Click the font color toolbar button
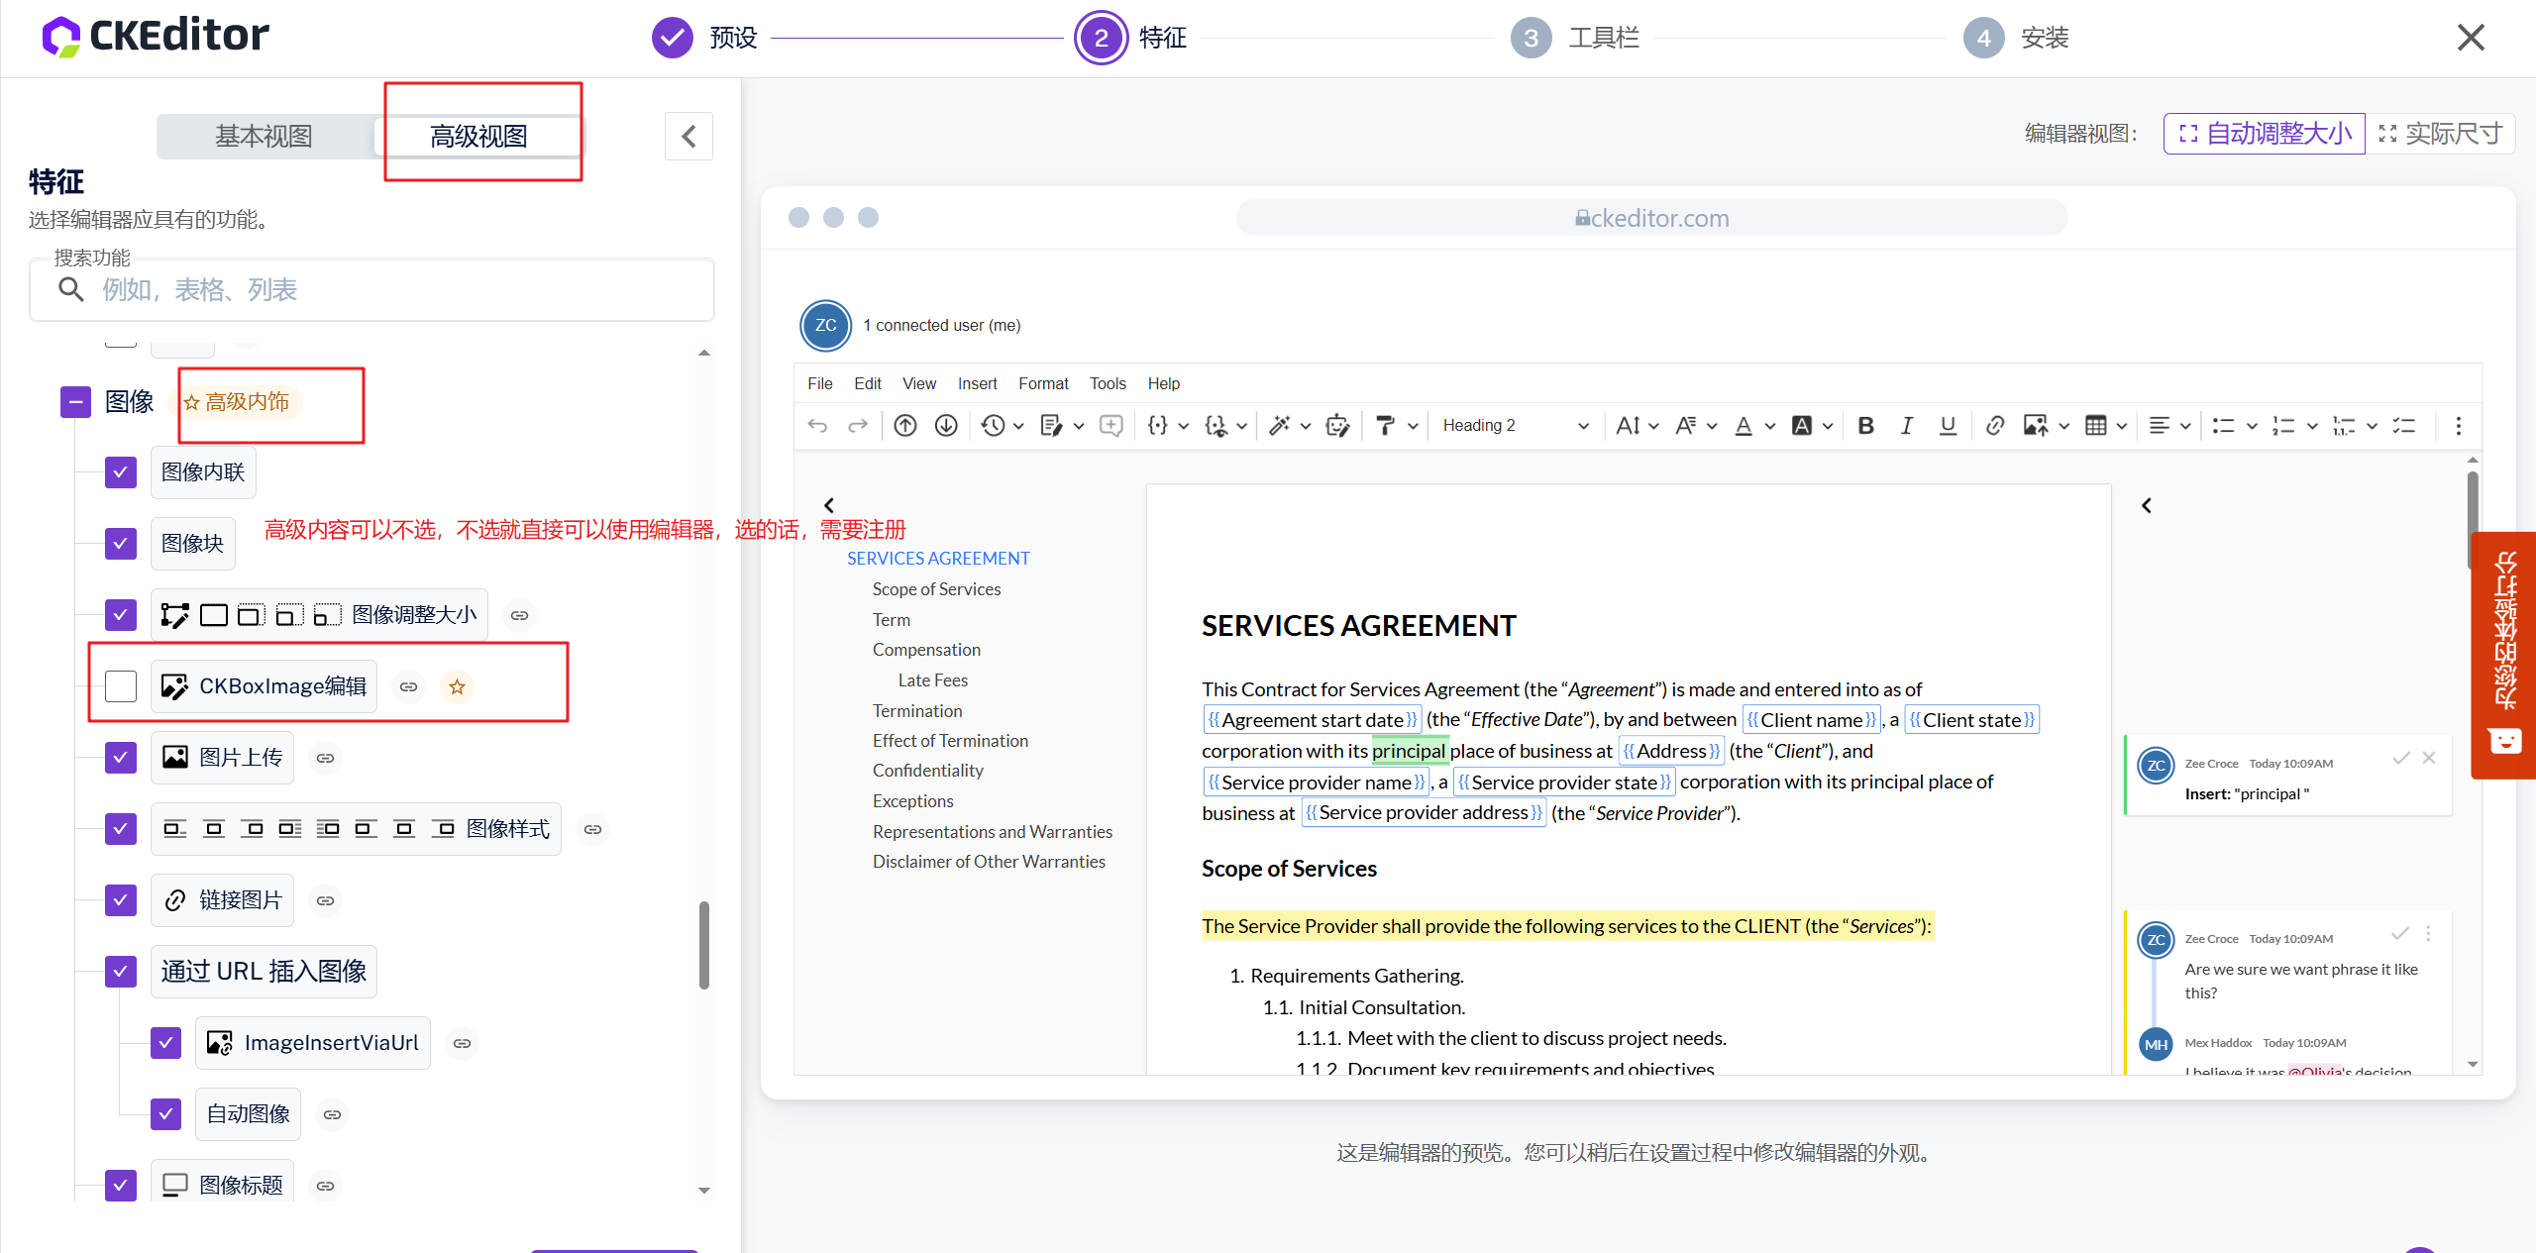This screenshot has width=2536, height=1253. pyautogui.click(x=1743, y=425)
